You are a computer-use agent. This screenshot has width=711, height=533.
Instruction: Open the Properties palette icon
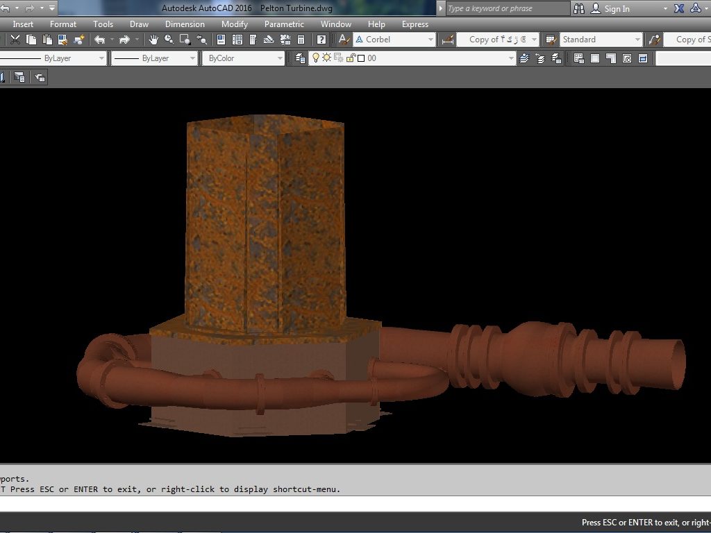point(221,40)
